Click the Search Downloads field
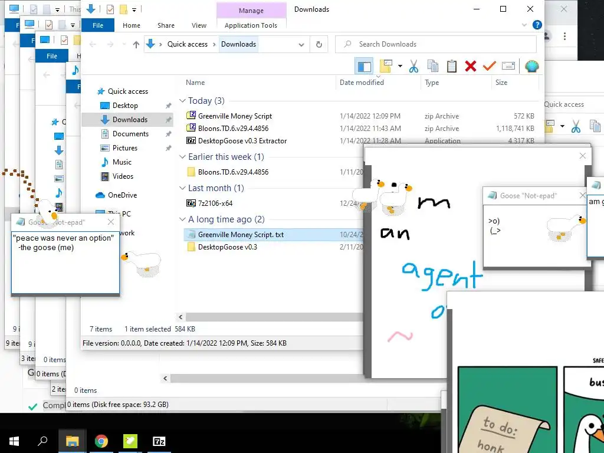 (436, 44)
